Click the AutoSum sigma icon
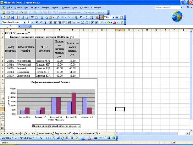This screenshot has height=145, width=193. coord(81,17)
